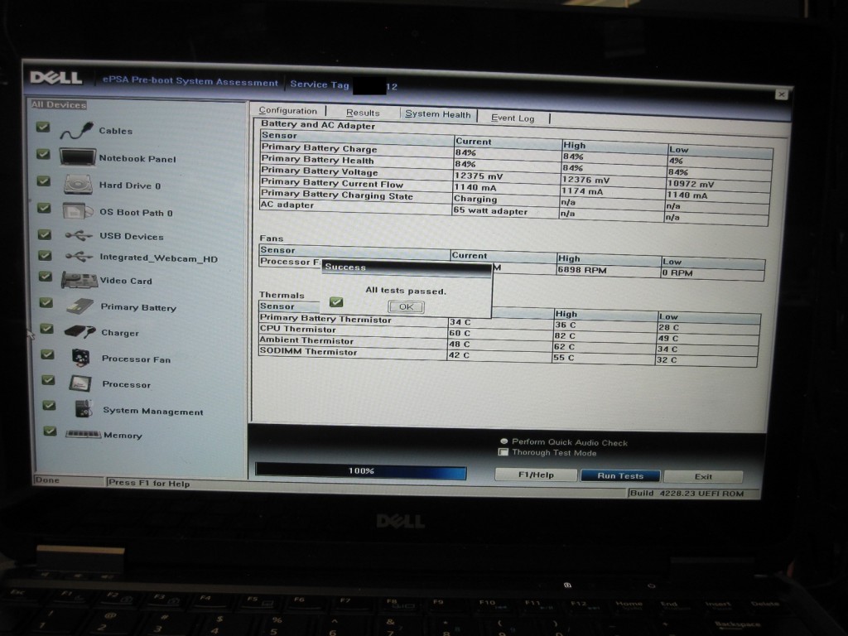Toggle the Primary Battery checkbox
The image size is (848, 636).
click(x=46, y=302)
